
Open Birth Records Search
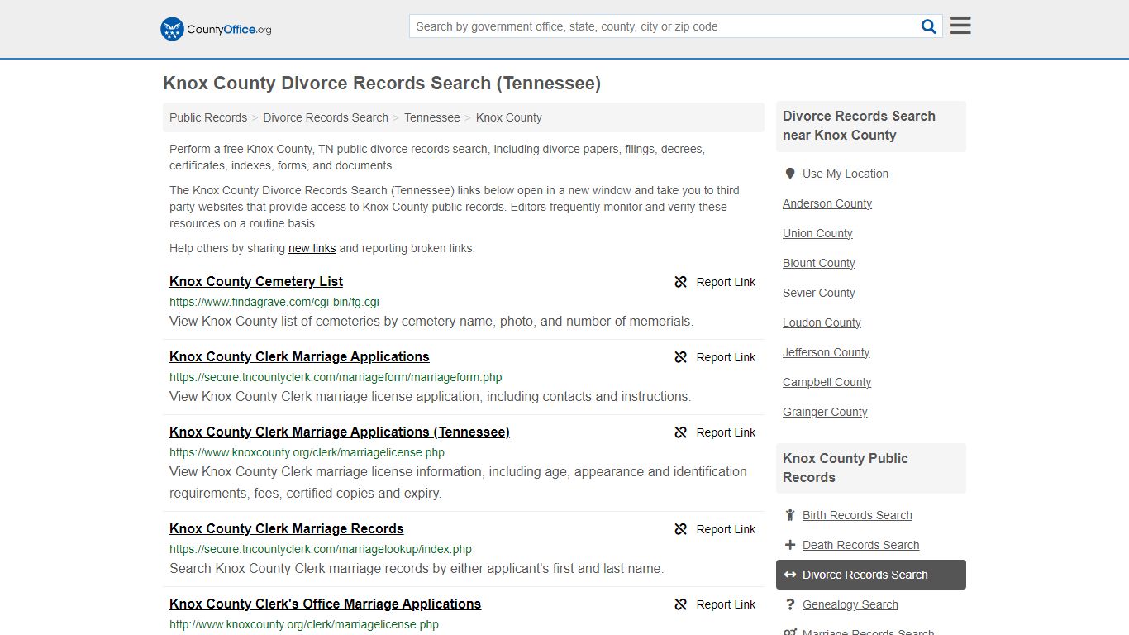point(857,515)
